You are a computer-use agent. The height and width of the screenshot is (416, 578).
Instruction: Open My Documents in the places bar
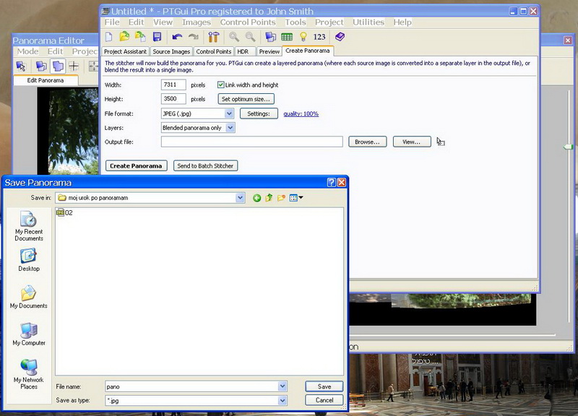coord(29,297)
